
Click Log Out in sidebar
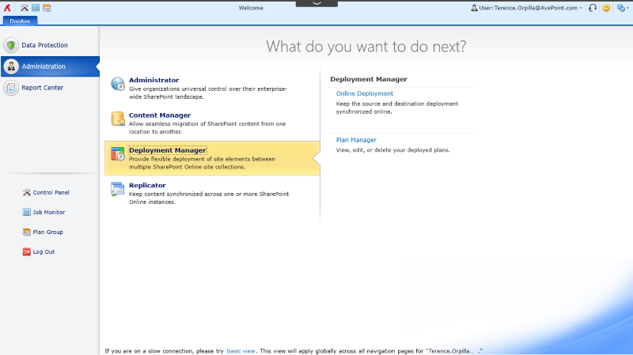coord(44,251)
